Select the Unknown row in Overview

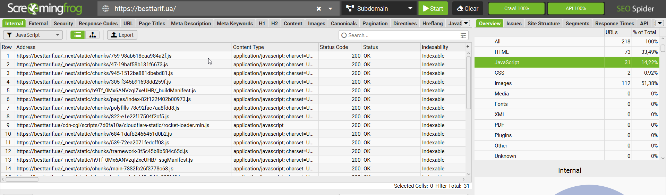tap(567, 156)
